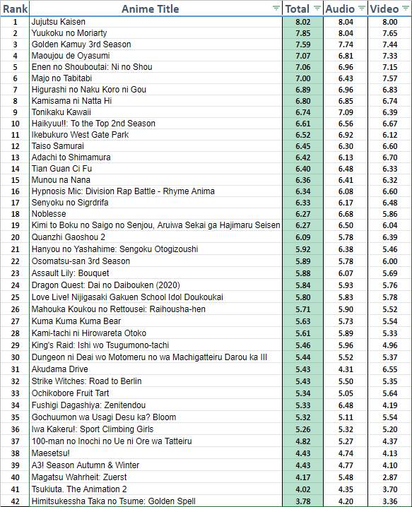This screenshot has width=412, height=507.
Task: Select Yuukoku no Moriarty total 7.85
Action: 302,33
